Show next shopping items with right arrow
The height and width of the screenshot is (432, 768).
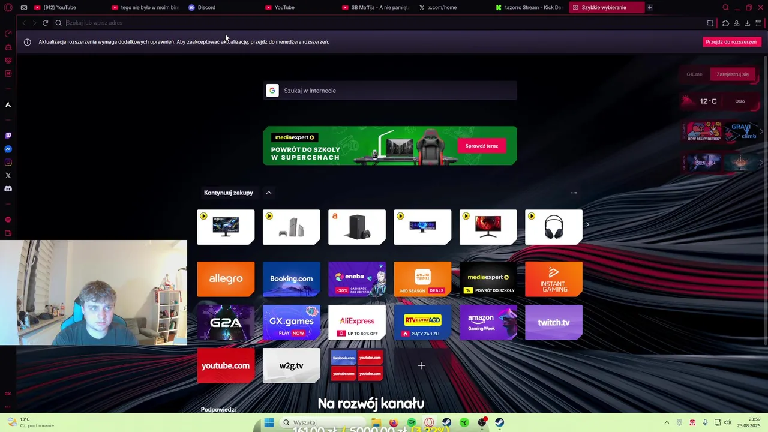pyautogui.click(x=587, y=224)
